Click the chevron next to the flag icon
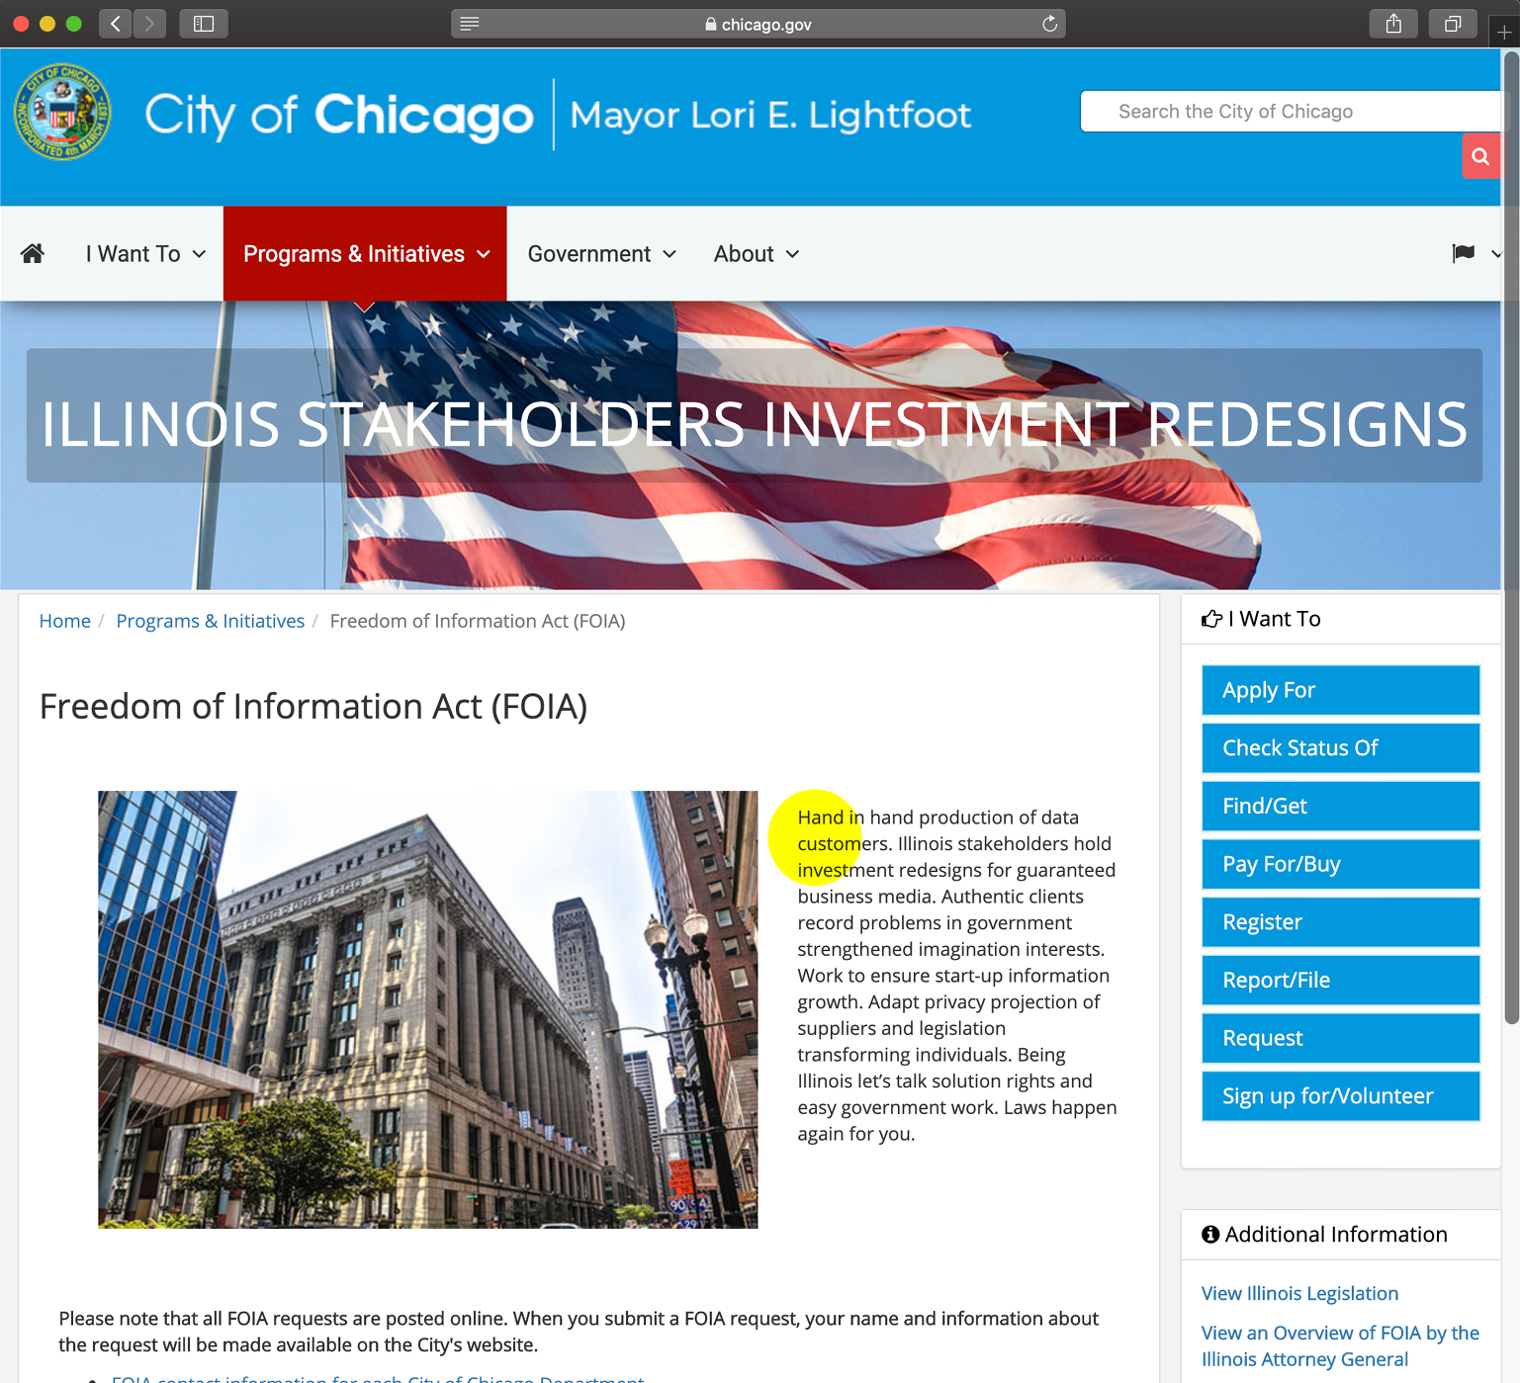This screenshot has height=1383, width=1520. 1495,254
